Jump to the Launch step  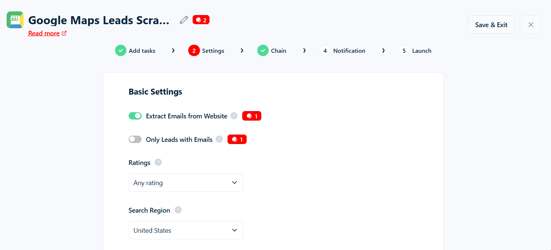point(415,51)
